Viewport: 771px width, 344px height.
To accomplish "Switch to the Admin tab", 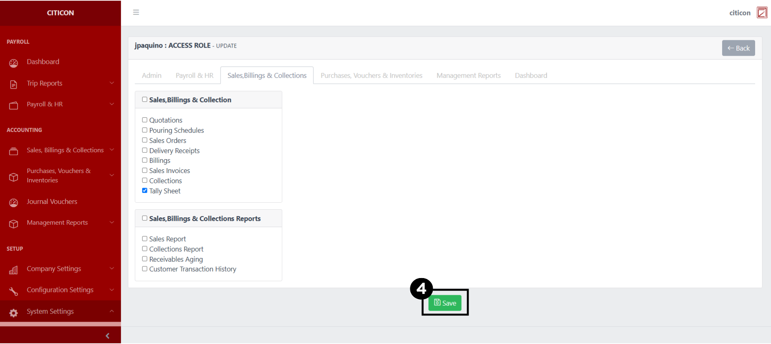I will click(152, 75).
